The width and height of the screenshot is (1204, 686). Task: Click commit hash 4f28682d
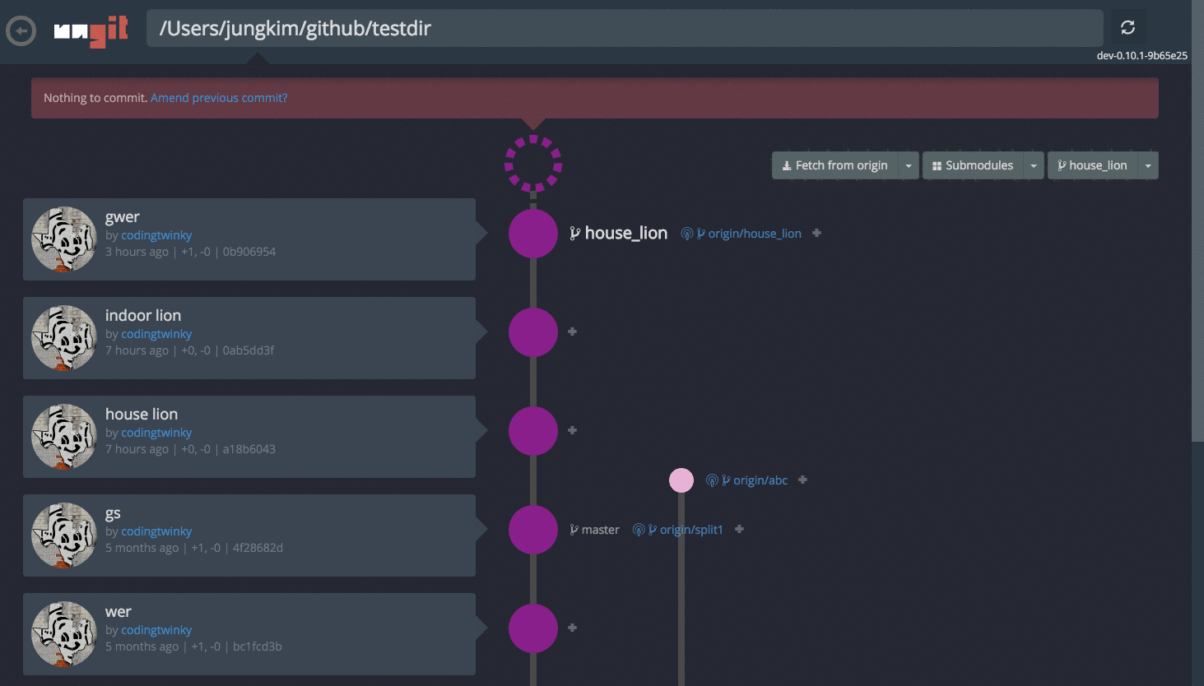point(258,548)
